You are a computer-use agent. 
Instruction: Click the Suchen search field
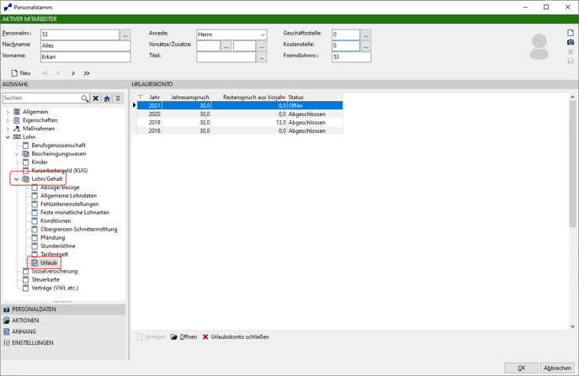click(42, 98)
